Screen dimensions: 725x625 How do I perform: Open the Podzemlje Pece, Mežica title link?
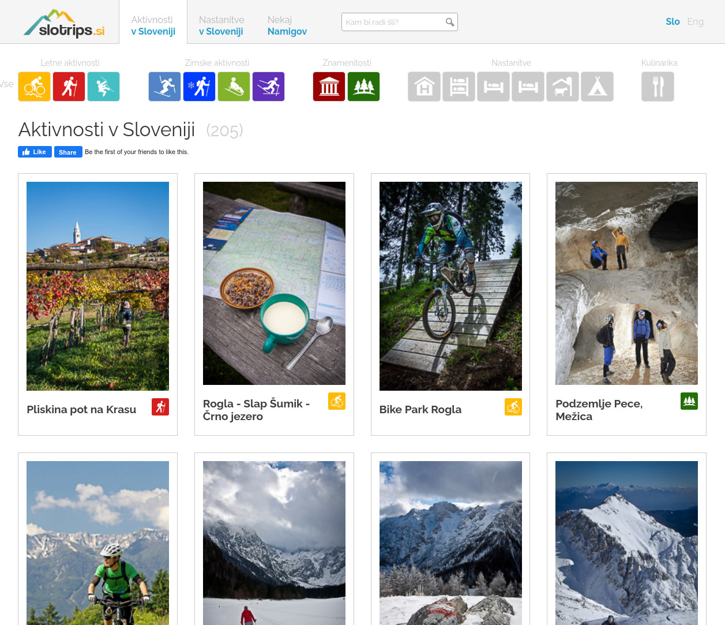pyautogui.click(x=599, y=410)
